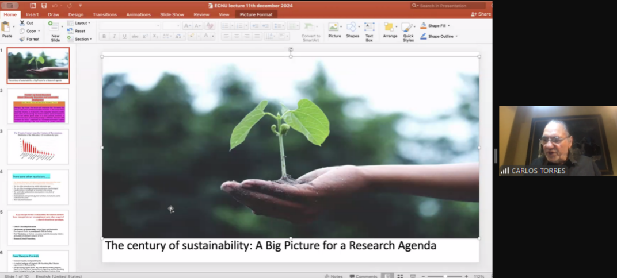Open the Comments pane
This screenshot has height=278, width=617.
coord(364,276)
